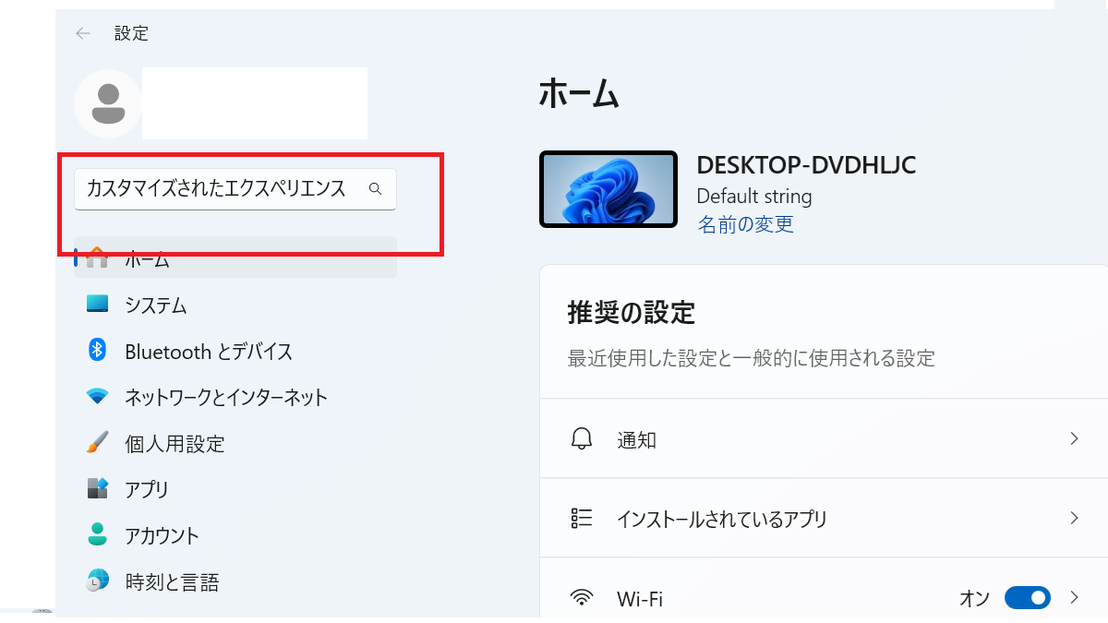Go to Bluetooth とデバイス settings
This screenshot has height=623, width=1108.
click(235, 351)
